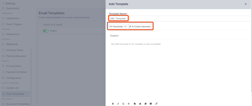Screen dimensions: 252x106
Task: Click into the email body text area
Action: [179, 71]
